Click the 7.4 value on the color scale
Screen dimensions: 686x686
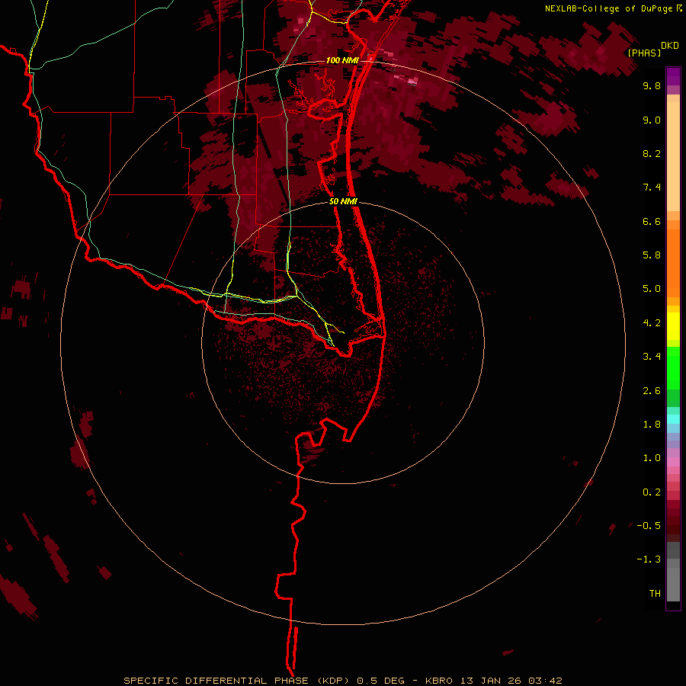click(652, 188)
